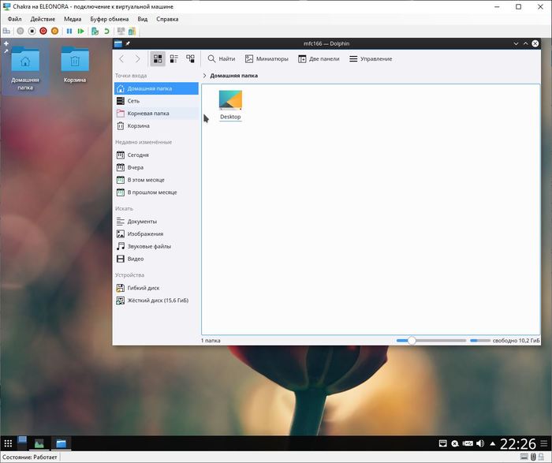The image size is (552, 463).
Task: Select Корзина in the places panel
Action: coord(138,125)
